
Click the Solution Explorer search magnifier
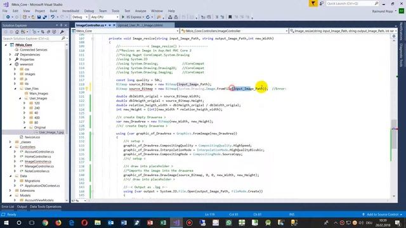tap(63, 38)
